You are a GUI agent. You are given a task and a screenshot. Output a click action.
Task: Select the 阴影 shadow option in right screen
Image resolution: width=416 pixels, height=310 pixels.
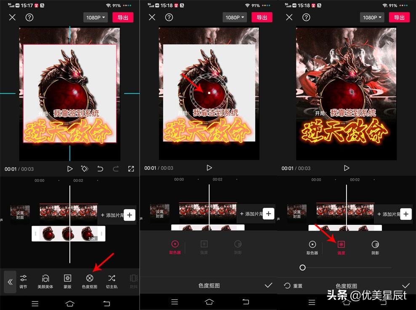click(375, 248)
